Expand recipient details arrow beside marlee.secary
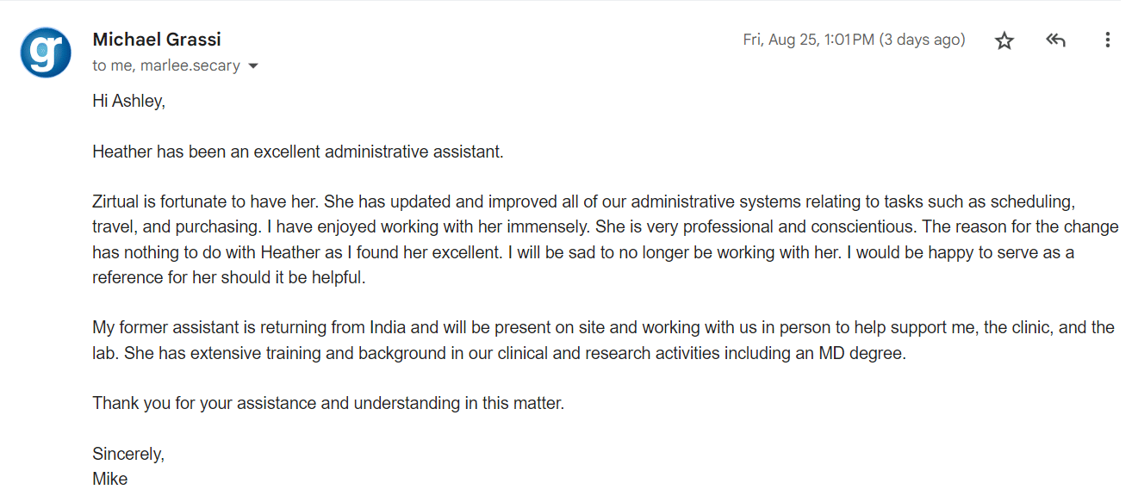Image resolution: width=1138 pixels, height=502 pixels. pyautogui.click(x=253, y=66)
